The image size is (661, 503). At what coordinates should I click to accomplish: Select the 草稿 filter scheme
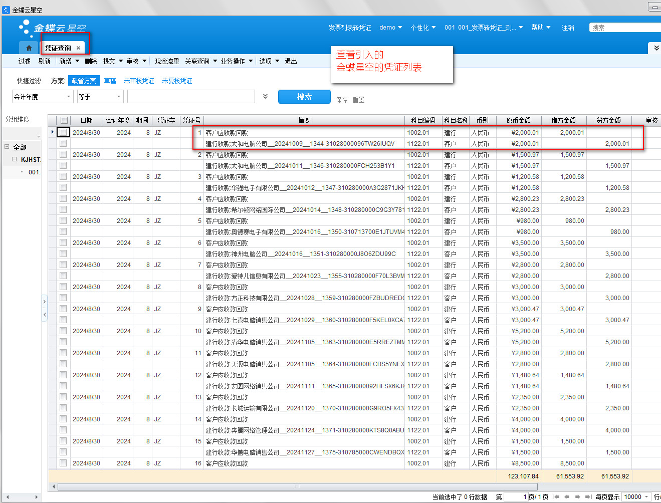click(x=110, y=81)
